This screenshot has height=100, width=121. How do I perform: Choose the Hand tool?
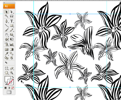tap(7, 73)
